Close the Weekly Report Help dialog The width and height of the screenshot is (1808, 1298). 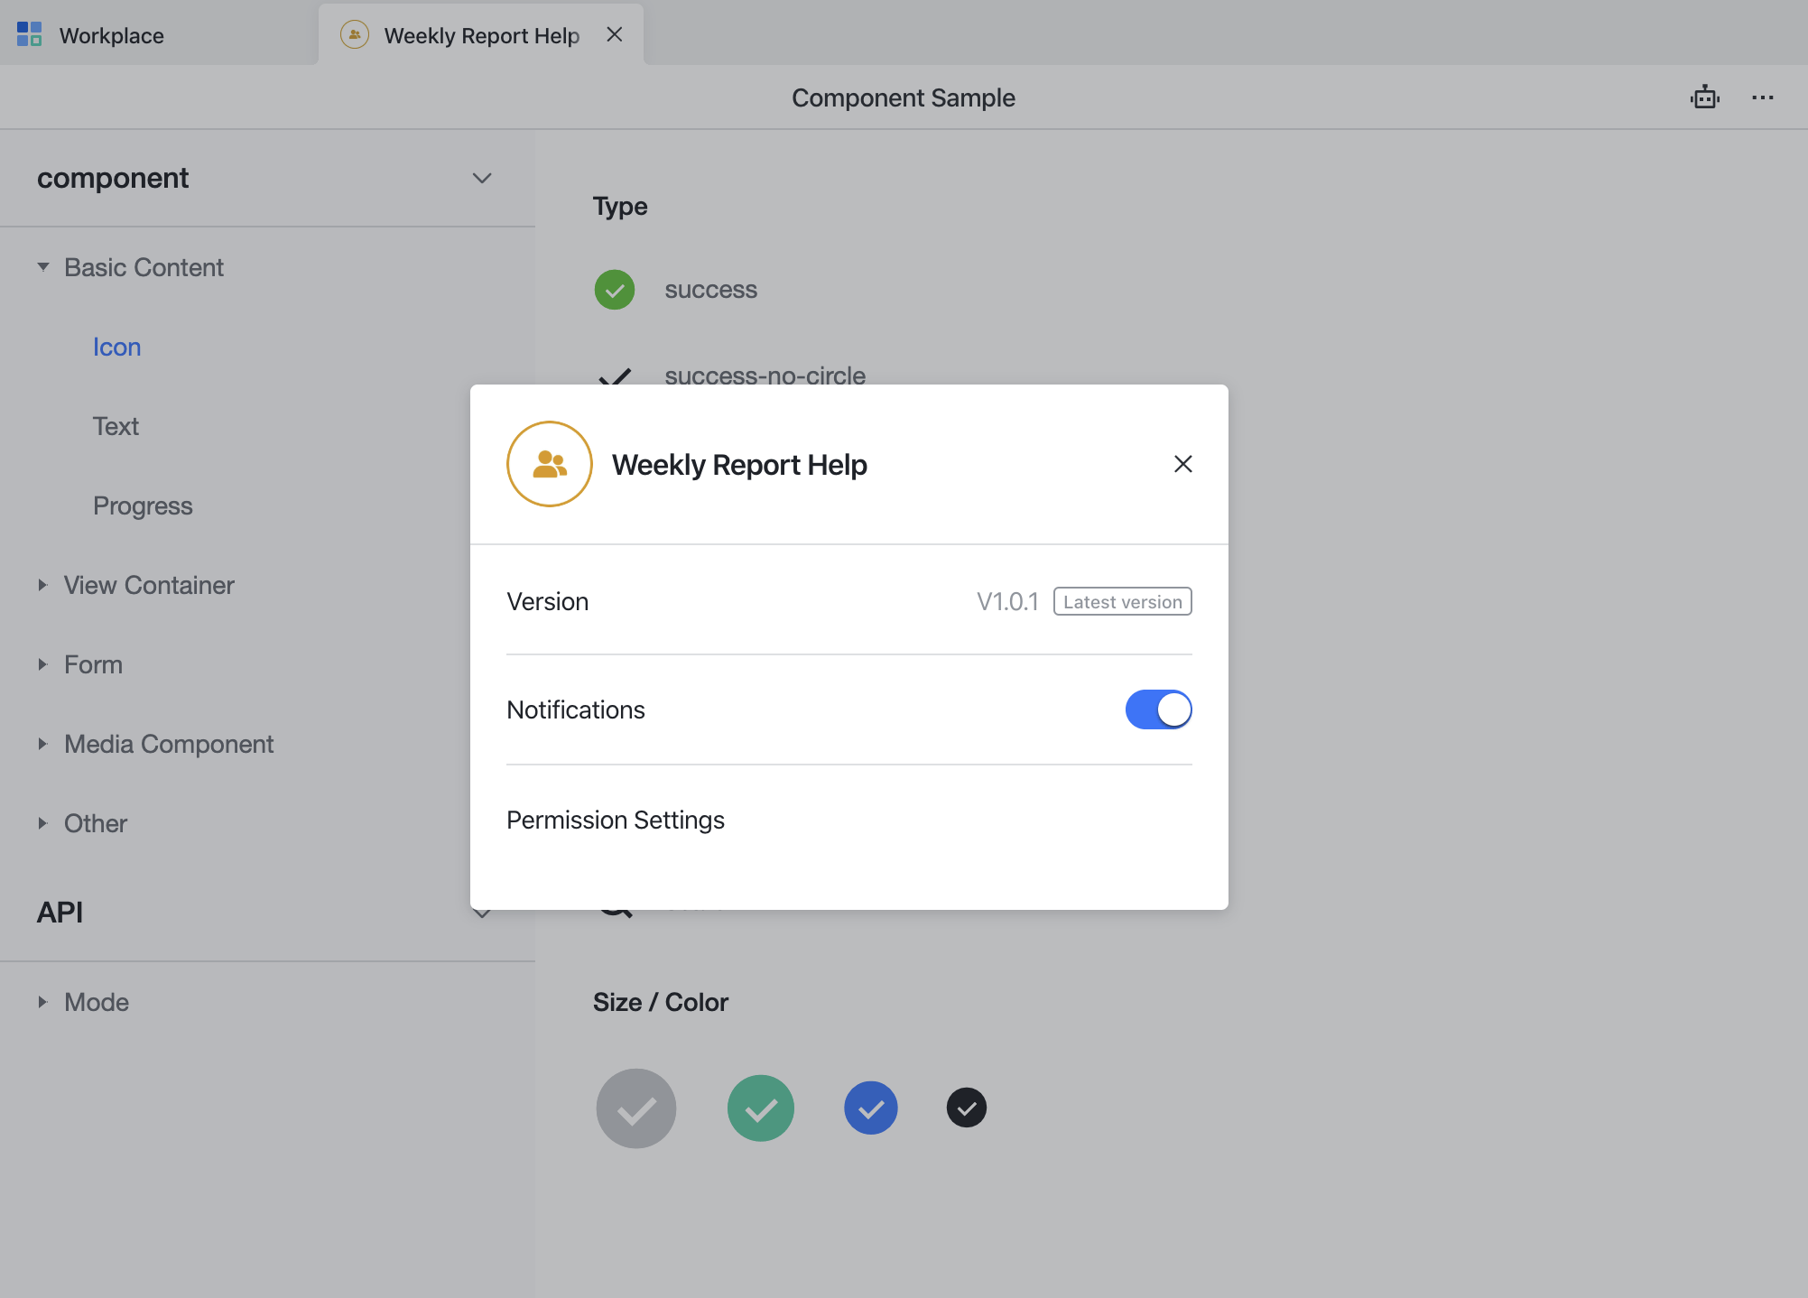[x=1182, y=463]
